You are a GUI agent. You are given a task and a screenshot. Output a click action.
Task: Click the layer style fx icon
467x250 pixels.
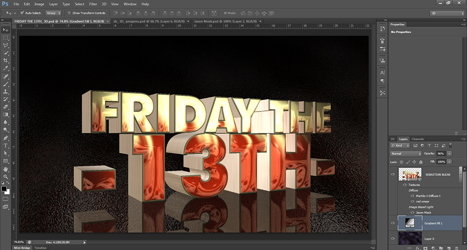tap(417, 247)
